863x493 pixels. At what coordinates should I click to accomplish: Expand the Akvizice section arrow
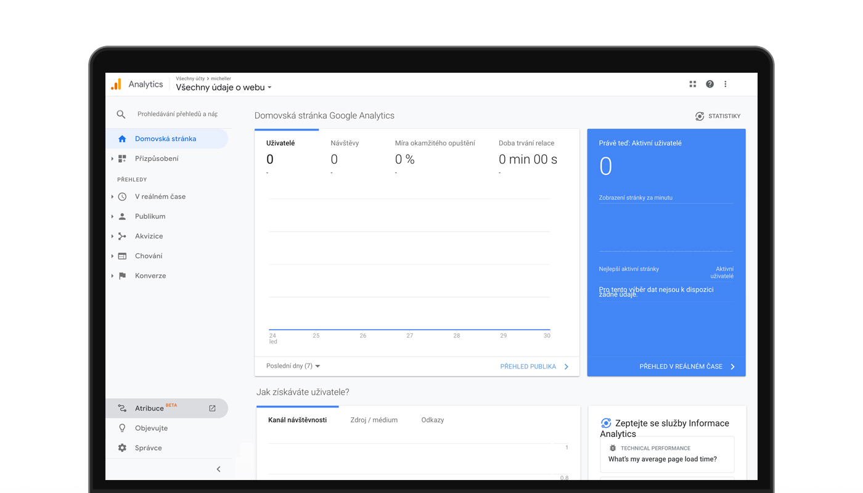tap(112, 236)
